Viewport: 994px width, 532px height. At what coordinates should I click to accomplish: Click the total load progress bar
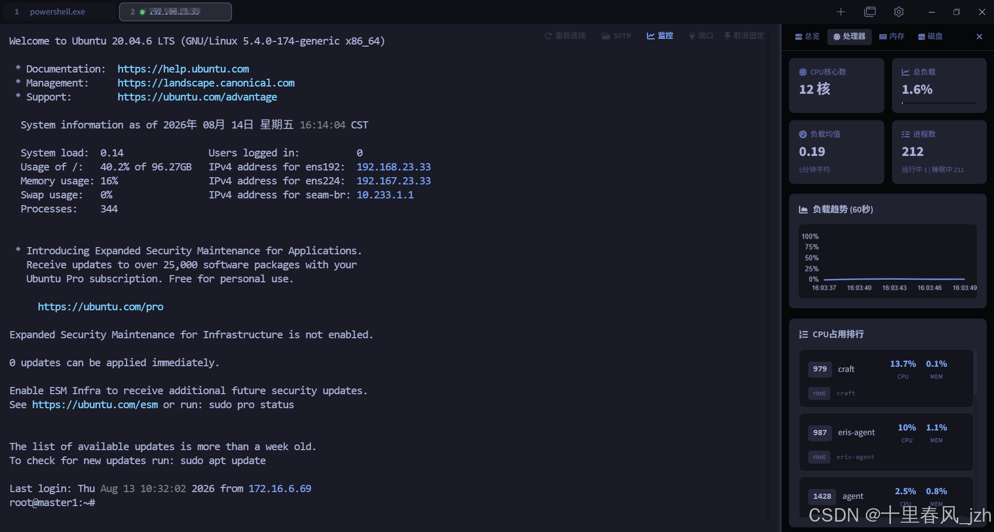click(939, 103)
